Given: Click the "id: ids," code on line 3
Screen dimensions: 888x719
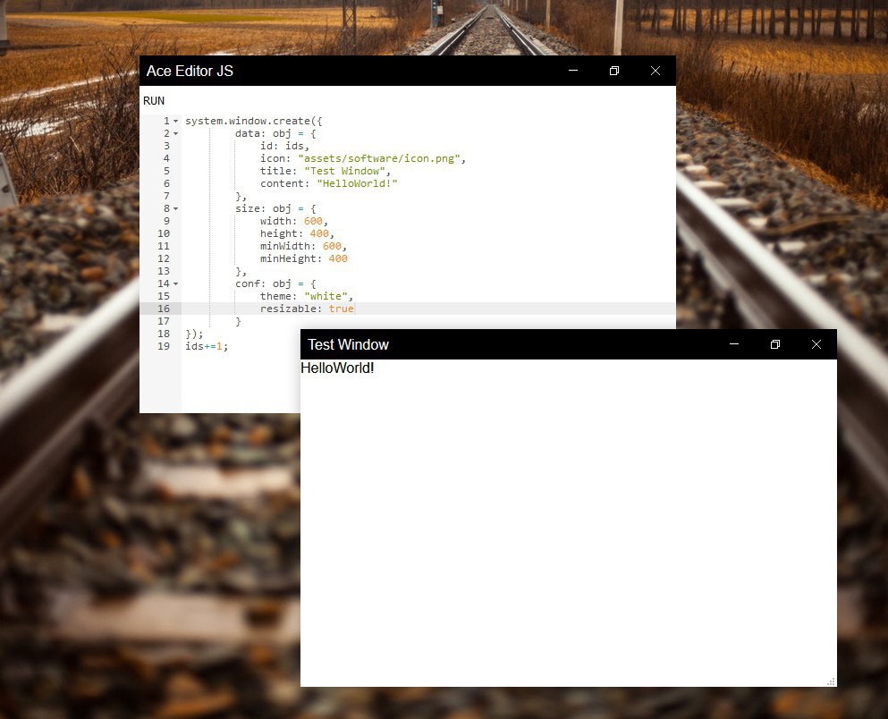Looking at the screenshot, I should 285,146.
